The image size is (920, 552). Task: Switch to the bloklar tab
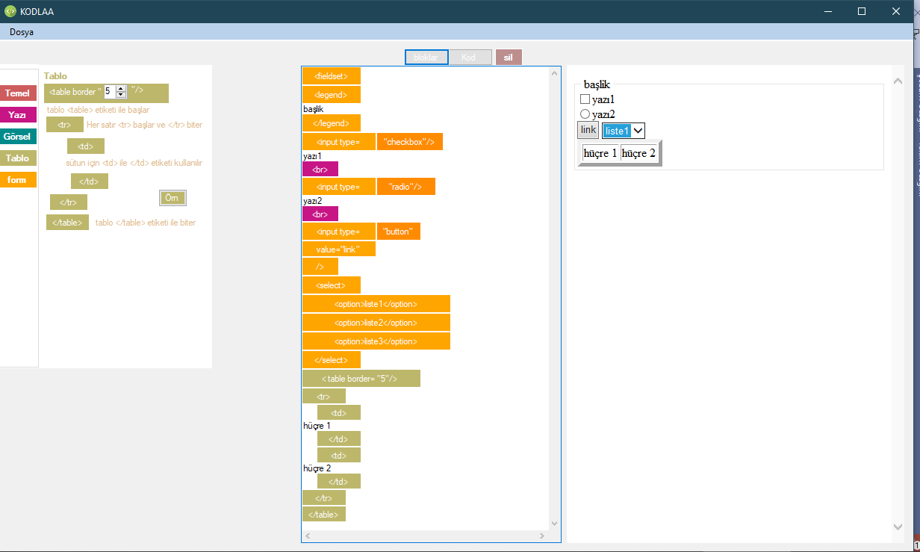(426, 58)
